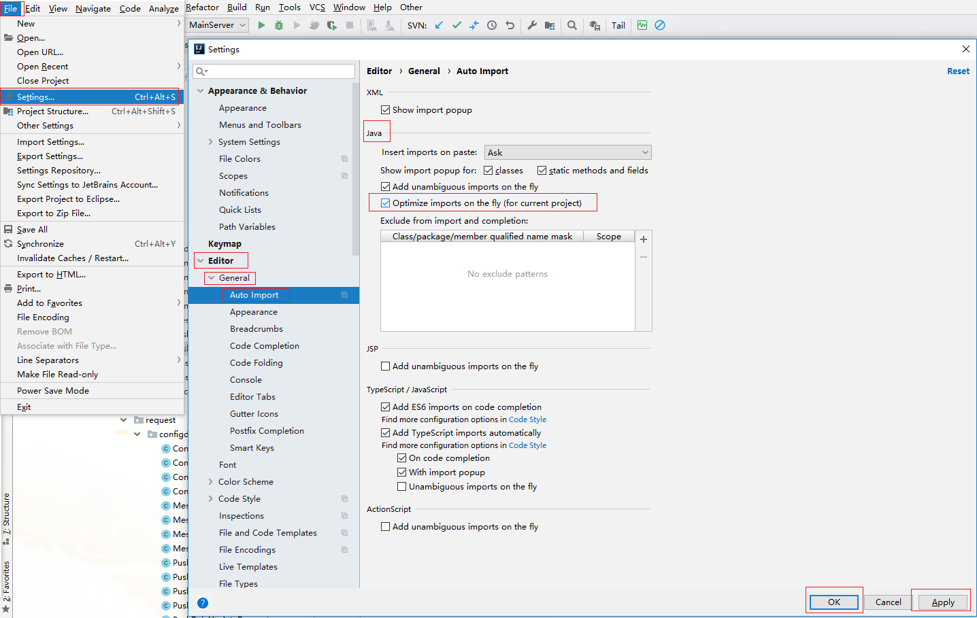Choose Project Structure... from File menu
This screenshot has height=618, width=977.
pyautogui.click(x=92, y=111)
